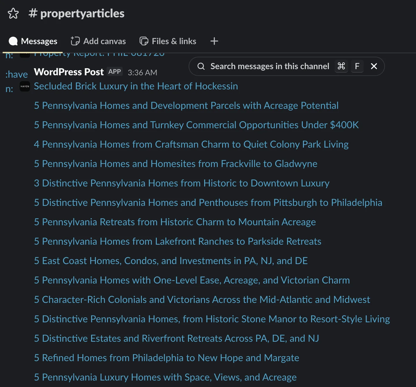Open East Coast Homes, Condos, and Investments link
The image size is (416, 387).
pos(171,261)
